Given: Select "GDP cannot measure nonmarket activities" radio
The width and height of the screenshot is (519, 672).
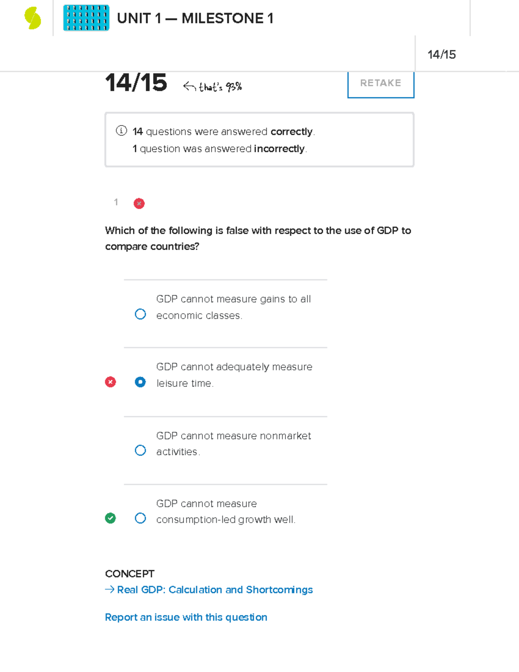Looking at the screenshot, I should point(140,450).
